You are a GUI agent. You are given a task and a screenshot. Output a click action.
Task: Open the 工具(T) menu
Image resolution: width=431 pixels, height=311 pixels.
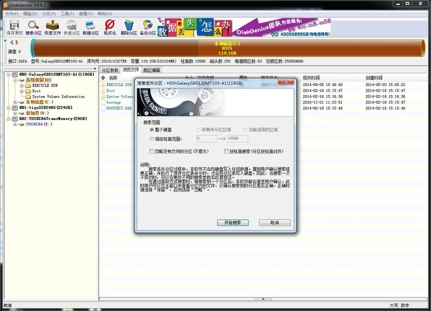click(67, 14)
